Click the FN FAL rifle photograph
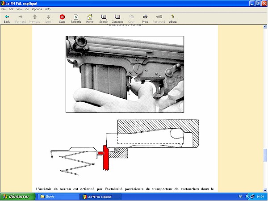The height and width of the screenshot is (201, 268). (x=125, y=74)
